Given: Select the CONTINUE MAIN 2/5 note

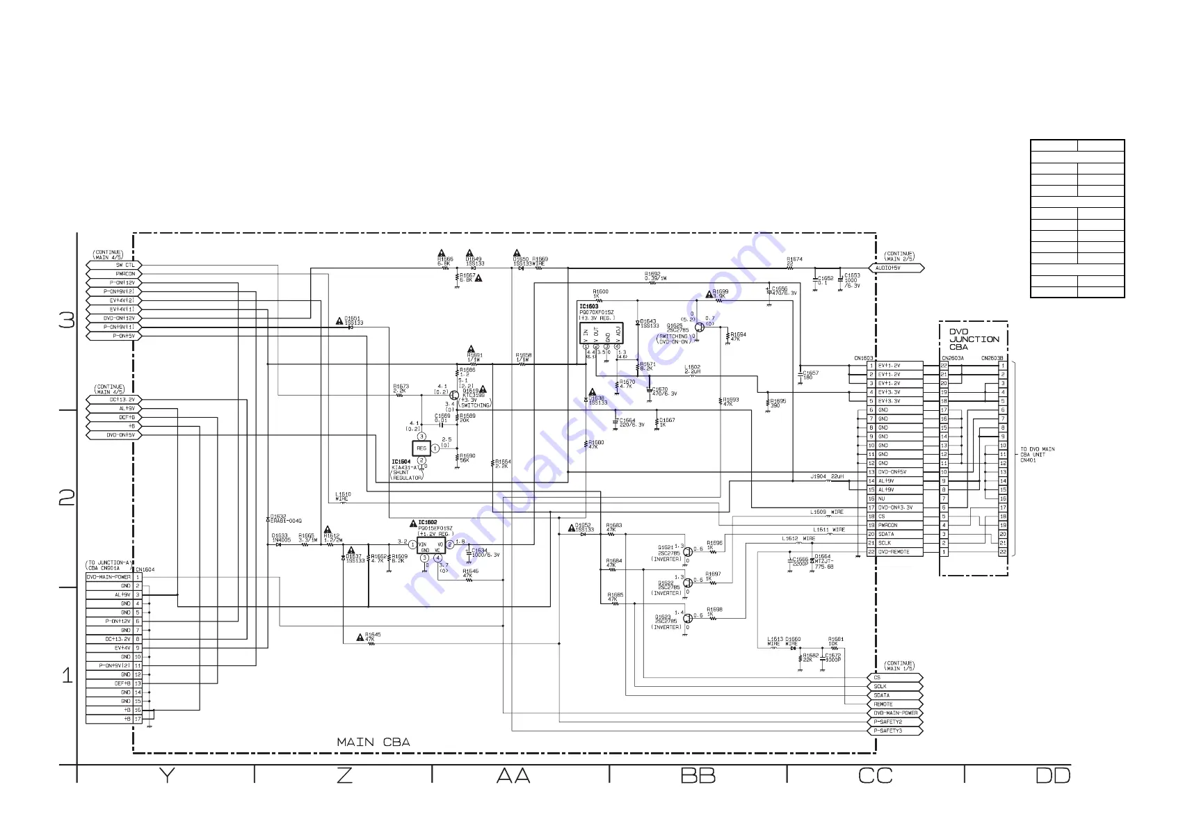Looking at the screenshot, I should tap(900, 256).
